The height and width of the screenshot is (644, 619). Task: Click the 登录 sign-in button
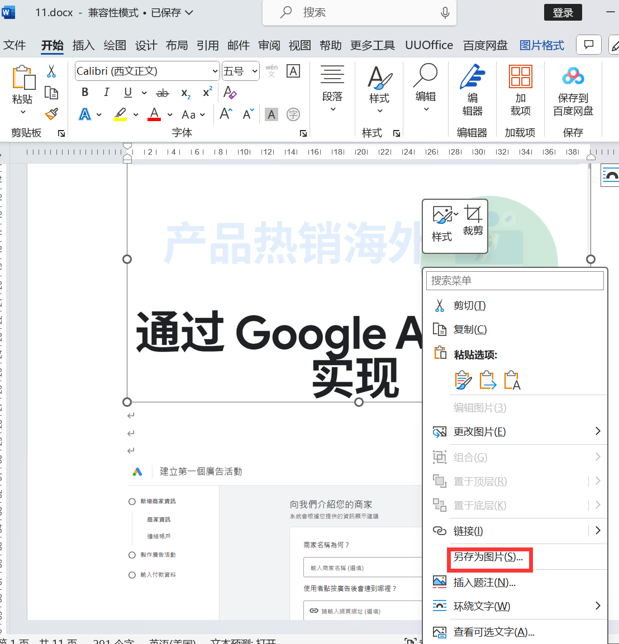coord(563,12)
